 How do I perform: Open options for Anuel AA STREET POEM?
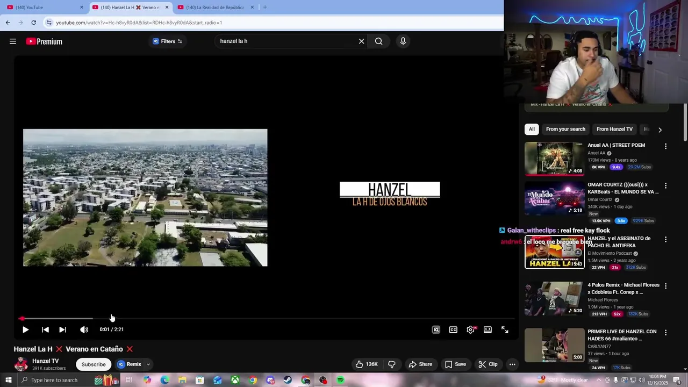pyautogui.click(x=665, y=146)
